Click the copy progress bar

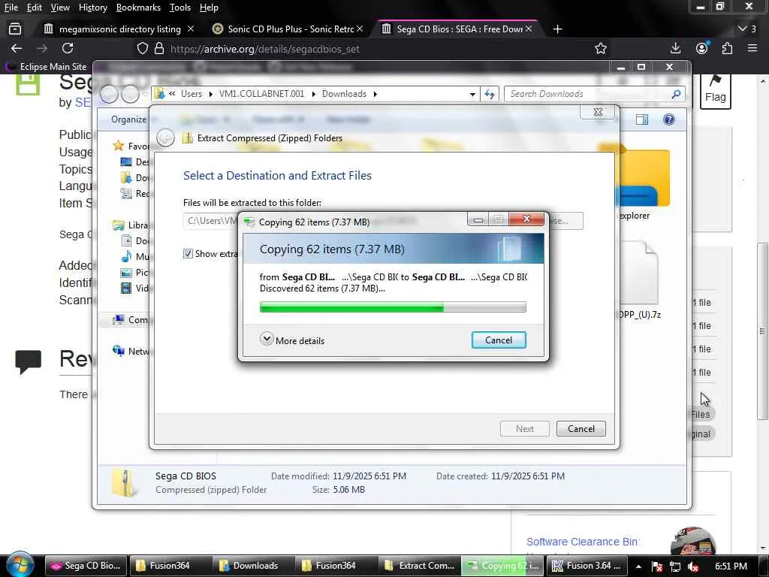point(393,307)
